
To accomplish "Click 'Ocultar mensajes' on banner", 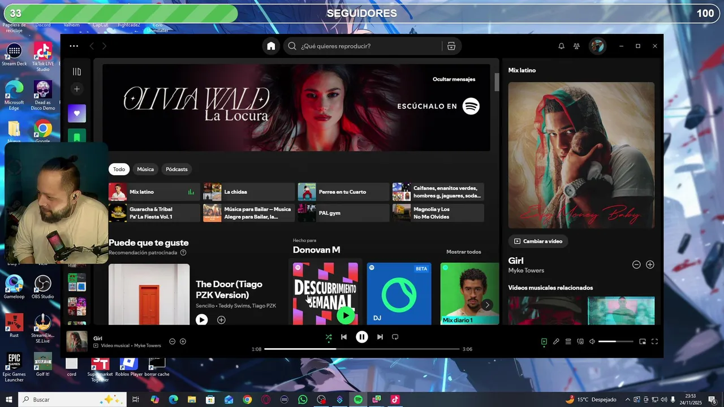I will (454, 79).
